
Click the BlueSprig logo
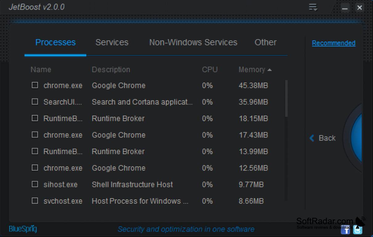tap(23, 229)
